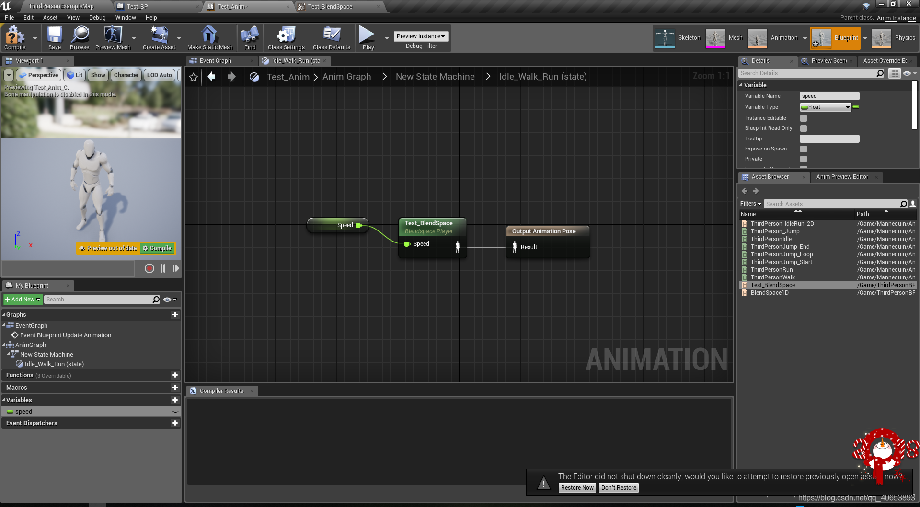Viewport: 920px width, 507px height.
Task: Click Details panel property matrix icon
Action: coord(895,73)
